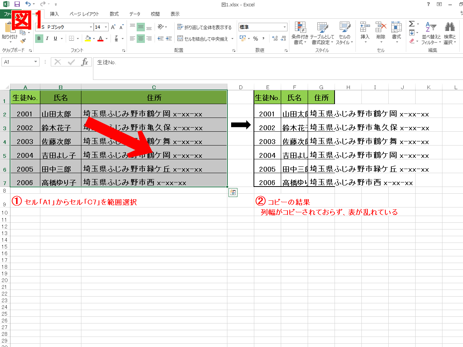The width and height of the screenshot is (463, 347).
Task: Click the 検索と選択 (Find & Select) icon
Action: tap(450, 33)
